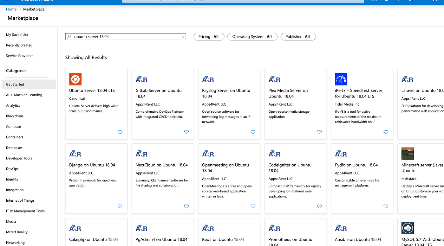
Task: Open the Mixed Reality category
Action: coord(17,232)
